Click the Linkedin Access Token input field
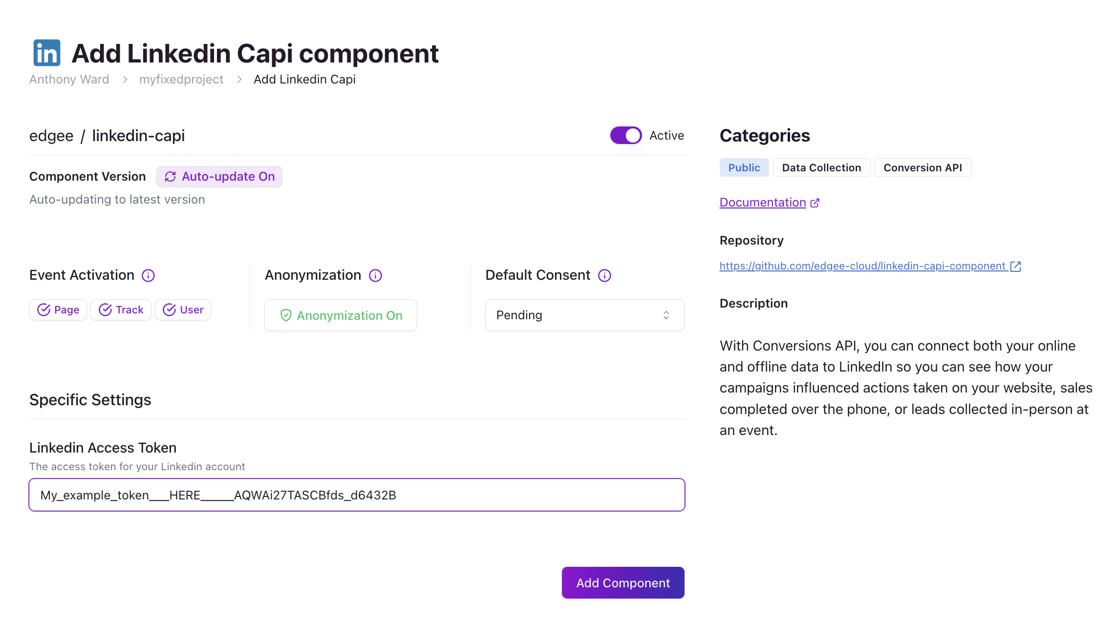This screenshot has width=1116, height=621. (357, 495)
